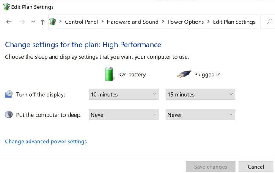Click the forward navigation arrow

[x=22, y=22]
